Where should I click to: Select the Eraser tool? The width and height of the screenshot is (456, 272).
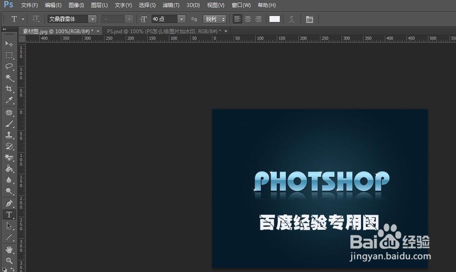coord(9,157)
